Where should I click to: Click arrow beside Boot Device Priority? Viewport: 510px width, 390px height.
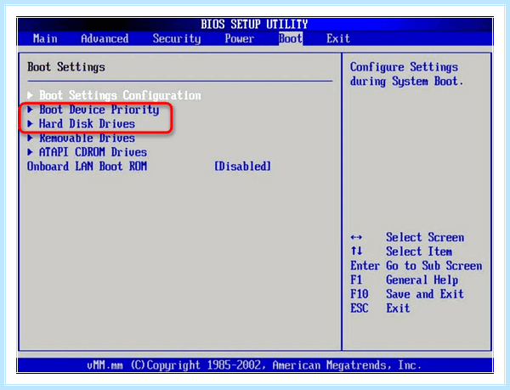tap(31, 110)
